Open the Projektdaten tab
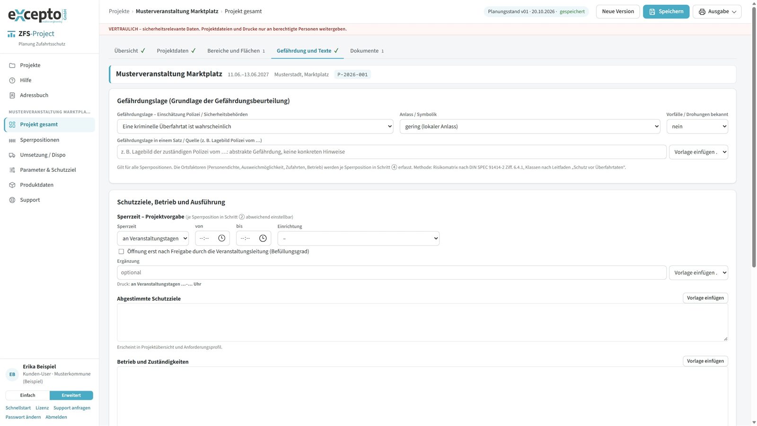The image size is (757, 426). click(x=176, y=51)
